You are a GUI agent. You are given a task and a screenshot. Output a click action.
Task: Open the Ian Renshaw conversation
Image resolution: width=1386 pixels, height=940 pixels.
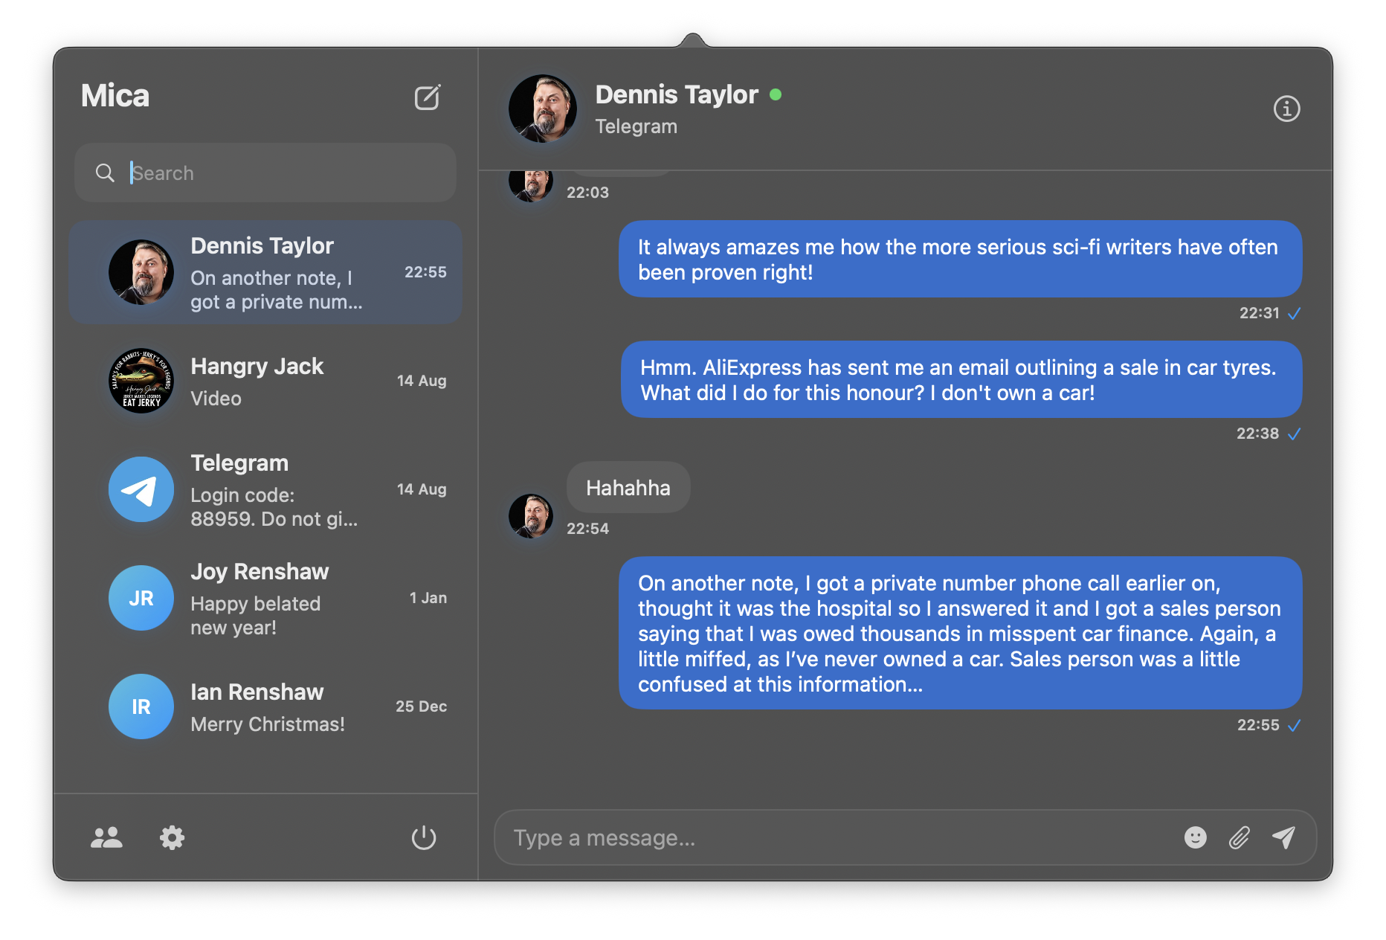[x=265, y=706]
